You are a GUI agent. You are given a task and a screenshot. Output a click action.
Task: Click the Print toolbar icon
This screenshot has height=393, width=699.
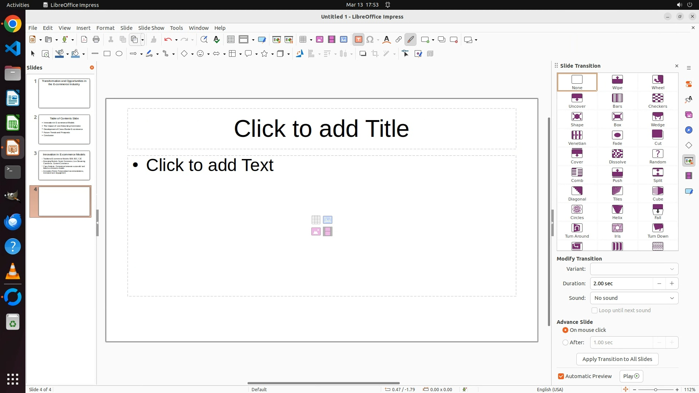96,40
